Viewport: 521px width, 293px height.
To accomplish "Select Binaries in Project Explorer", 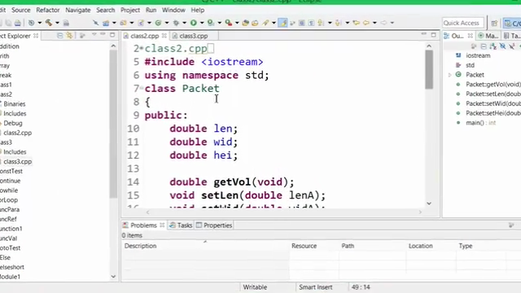I will pos(15,103).
